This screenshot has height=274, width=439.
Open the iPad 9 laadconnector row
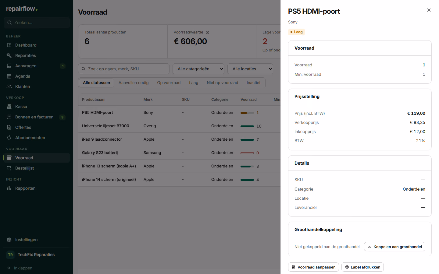coord(179,139)
